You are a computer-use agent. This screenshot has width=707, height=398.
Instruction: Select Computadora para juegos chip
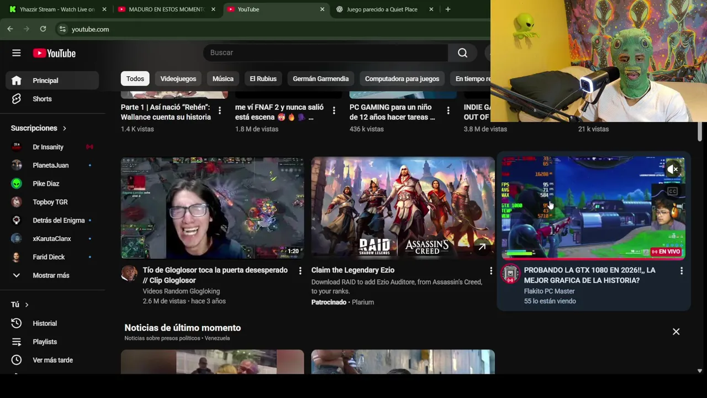coord(402,78)
